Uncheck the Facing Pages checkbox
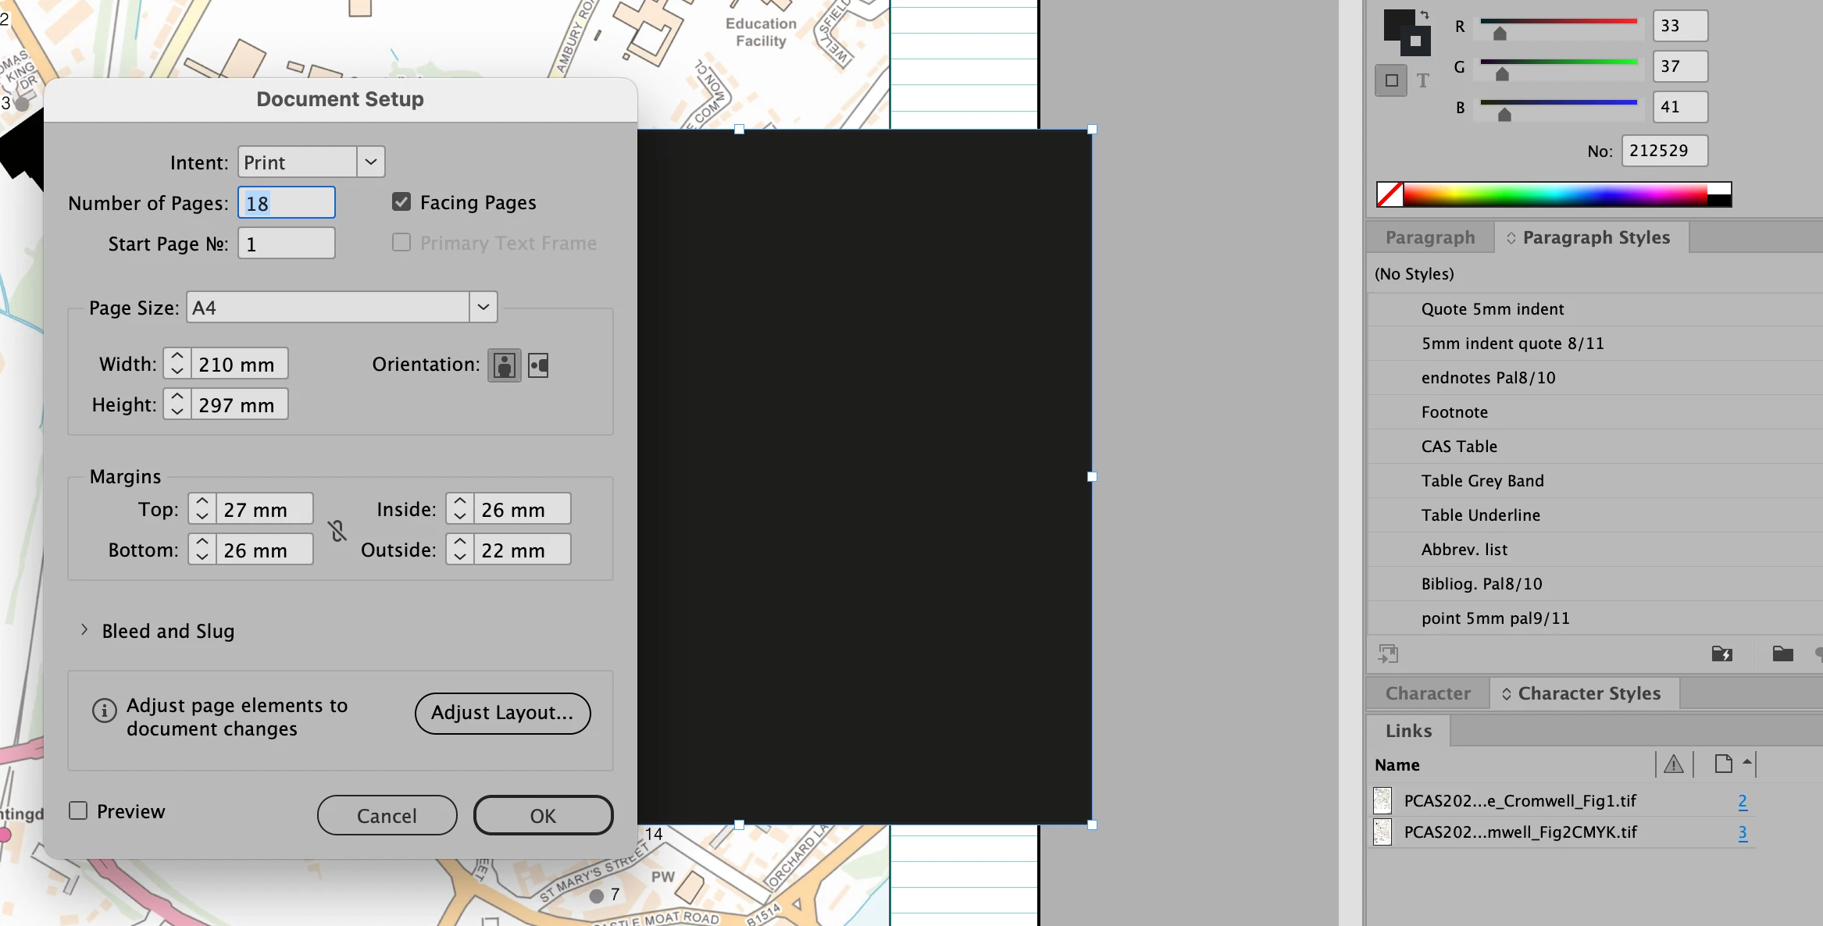Viewport: 1823px width, 926px height. 401,202
